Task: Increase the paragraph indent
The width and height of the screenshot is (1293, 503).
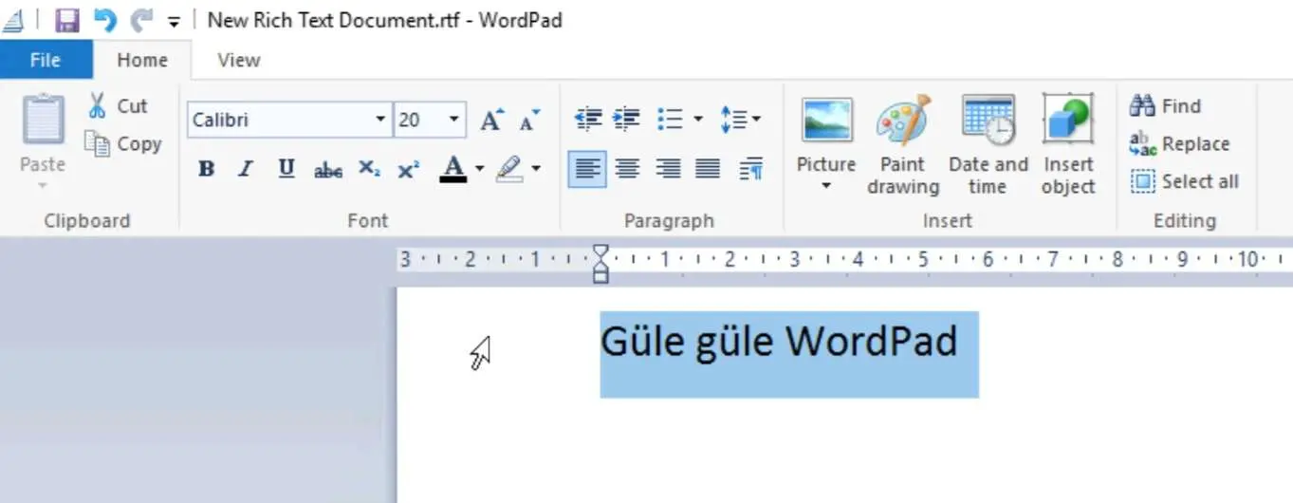Action: (626, 120)
